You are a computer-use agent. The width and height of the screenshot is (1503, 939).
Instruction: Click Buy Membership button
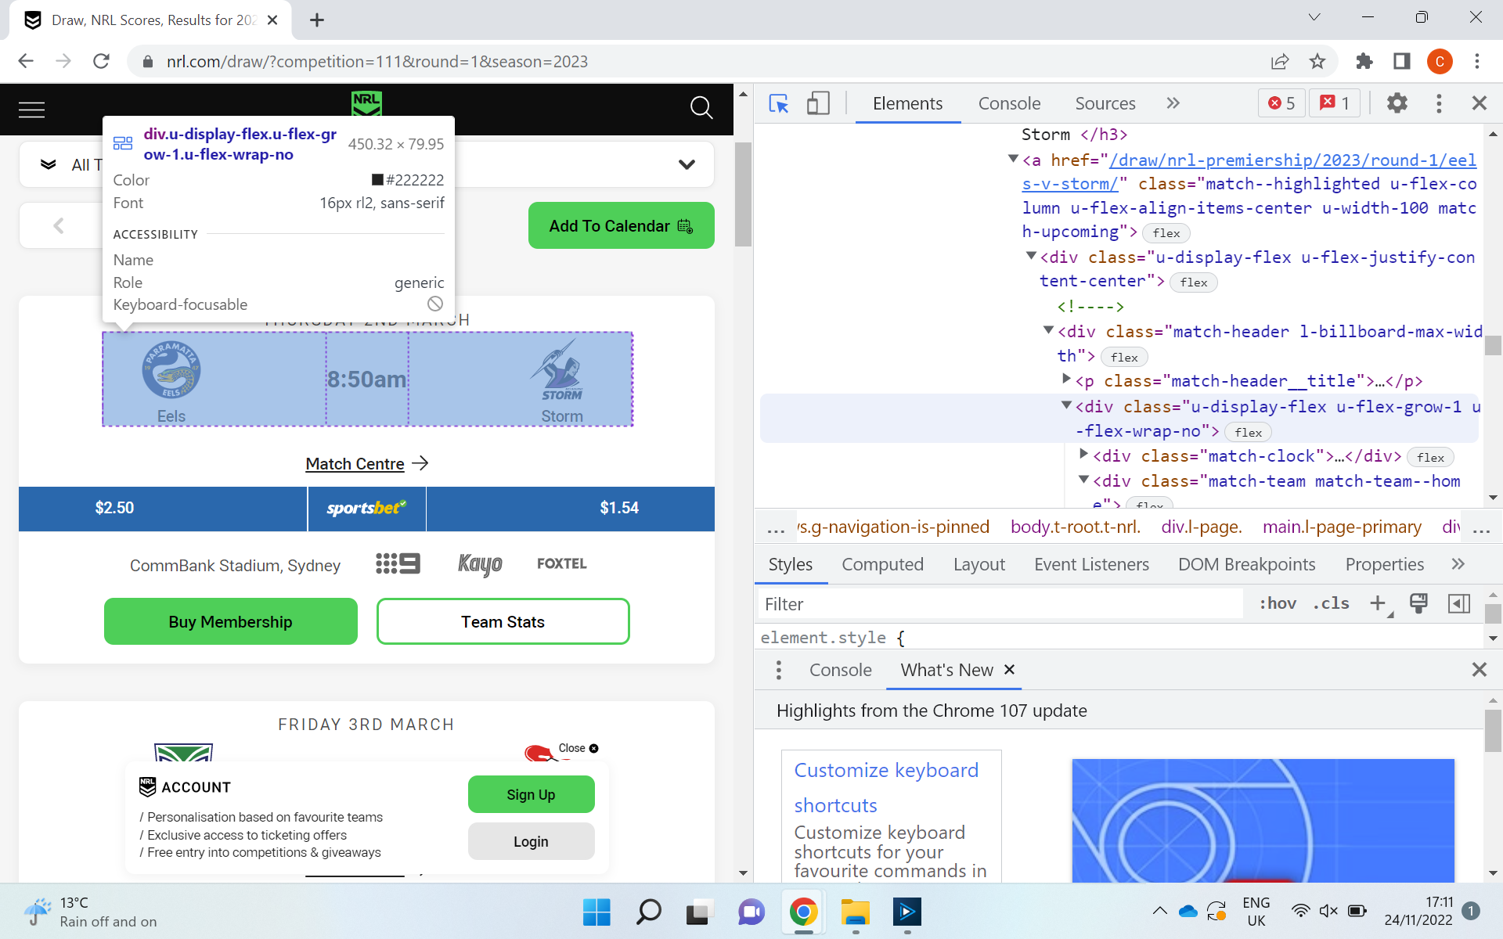tap(230, 621)
